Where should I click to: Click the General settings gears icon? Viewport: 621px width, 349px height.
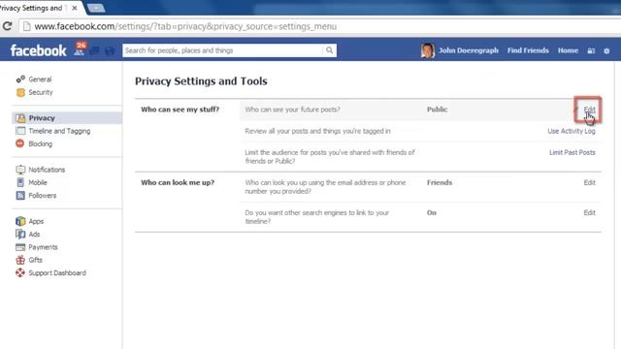click(20, 79)
